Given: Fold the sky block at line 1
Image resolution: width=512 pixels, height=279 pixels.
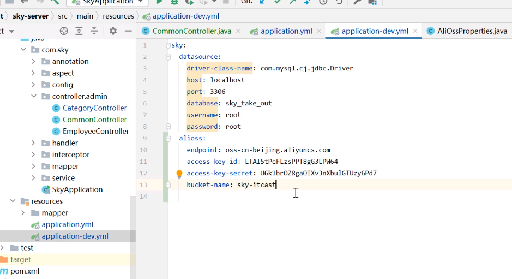Looking at the screenshot, I should [x=168, y=45].
